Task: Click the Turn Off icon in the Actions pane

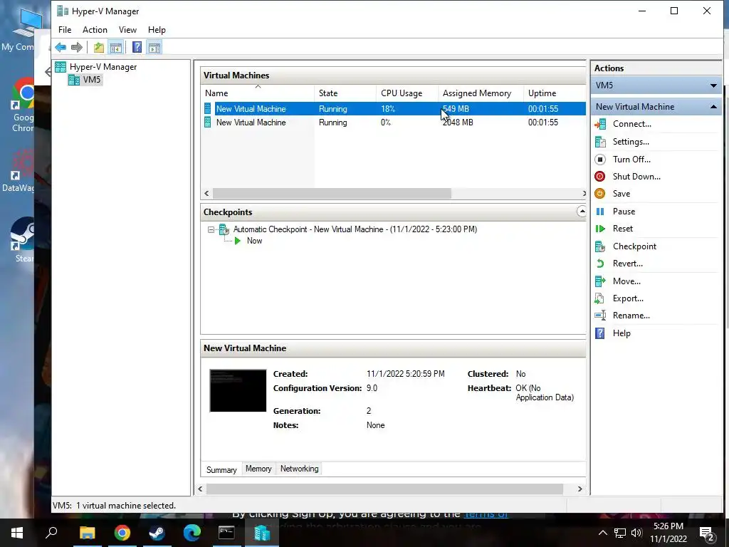Action: (600, 160)
